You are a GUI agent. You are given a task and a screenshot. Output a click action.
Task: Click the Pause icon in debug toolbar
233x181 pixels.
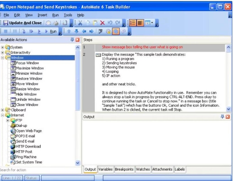point(15,31)
